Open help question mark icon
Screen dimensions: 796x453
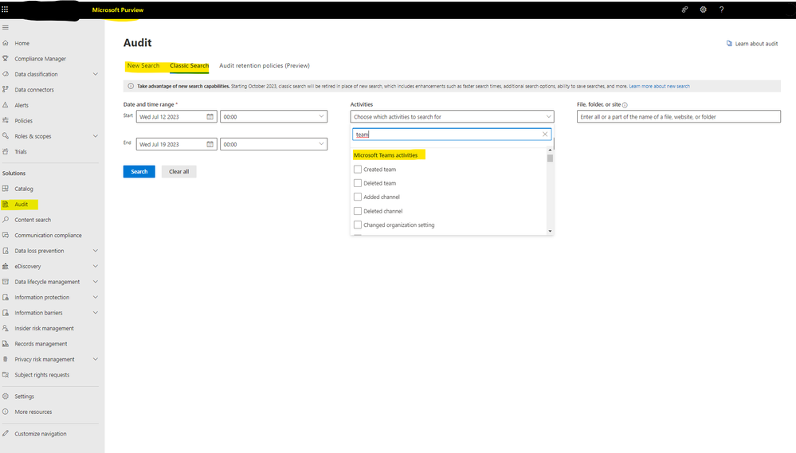pos(721,9)
